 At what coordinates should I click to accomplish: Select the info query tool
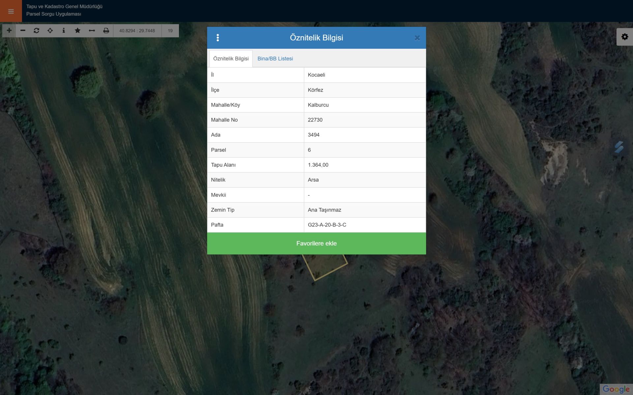pyautogui.click(x=64, y=30)
